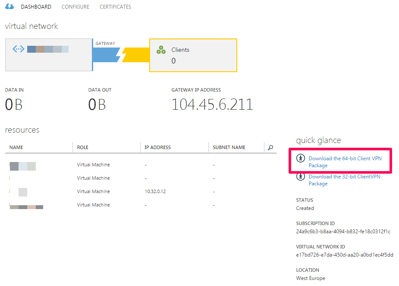Select the virtual network tile
This screenshot has width=399, height=286.
point(48,55)
